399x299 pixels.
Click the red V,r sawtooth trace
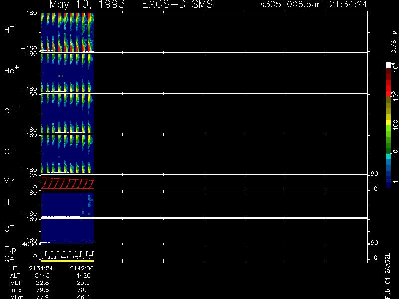(x=67, y=183)
